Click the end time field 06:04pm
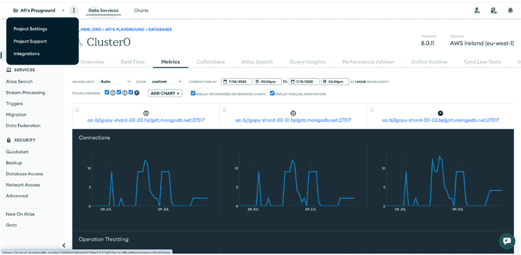Image resolution: width=521 pixels, height=255 pixels. click(x=335, y=81)
